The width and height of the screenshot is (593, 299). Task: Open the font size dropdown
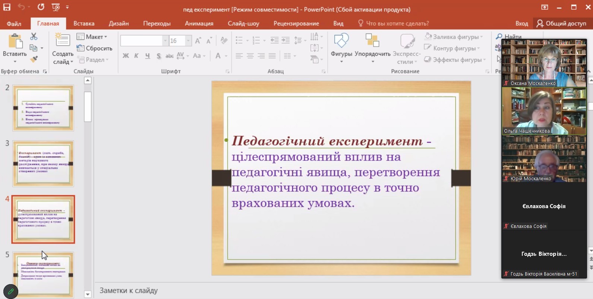[188, 41]
